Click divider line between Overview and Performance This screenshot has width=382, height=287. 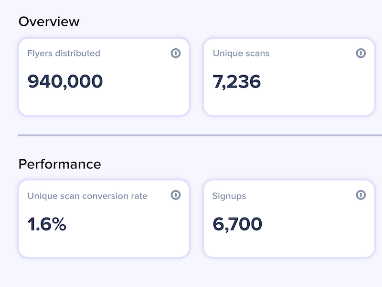click(x=200, y=135)
